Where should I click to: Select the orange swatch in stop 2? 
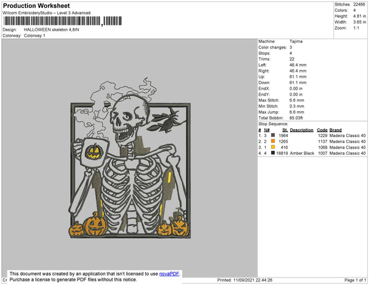pyautogui.click(x=273, y=141)
